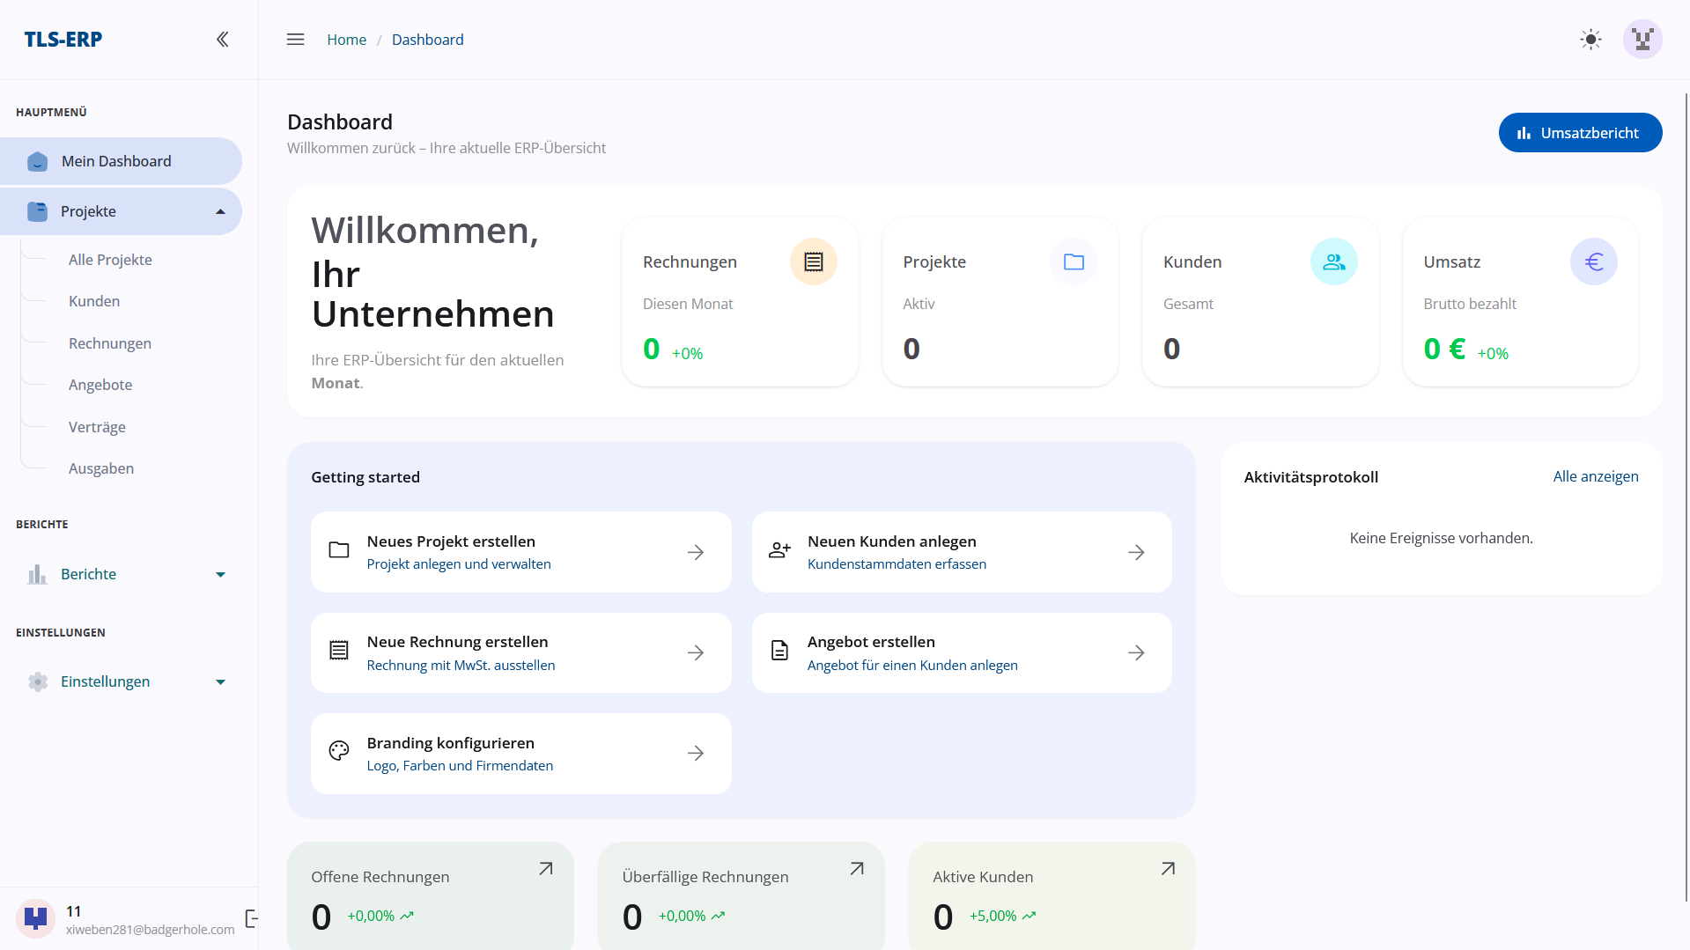Go to Home breadcrumb

pos(346,40)
